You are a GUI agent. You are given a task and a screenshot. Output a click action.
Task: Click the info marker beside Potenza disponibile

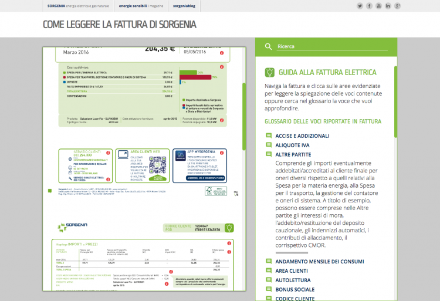222,120
